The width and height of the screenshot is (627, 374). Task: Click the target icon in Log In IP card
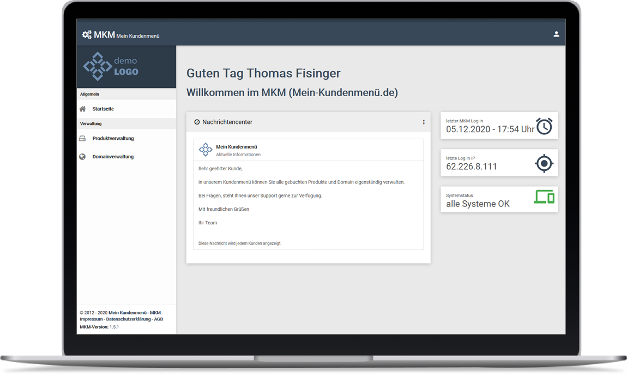(544, 163)
